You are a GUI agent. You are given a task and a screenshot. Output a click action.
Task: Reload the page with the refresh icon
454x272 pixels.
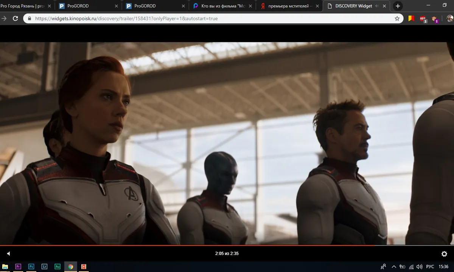pyautogui.click(x=16, y=19)
